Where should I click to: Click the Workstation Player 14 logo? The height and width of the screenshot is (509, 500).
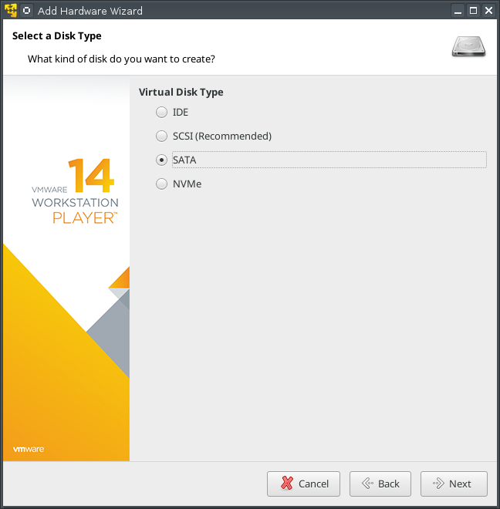coord(76,190)
